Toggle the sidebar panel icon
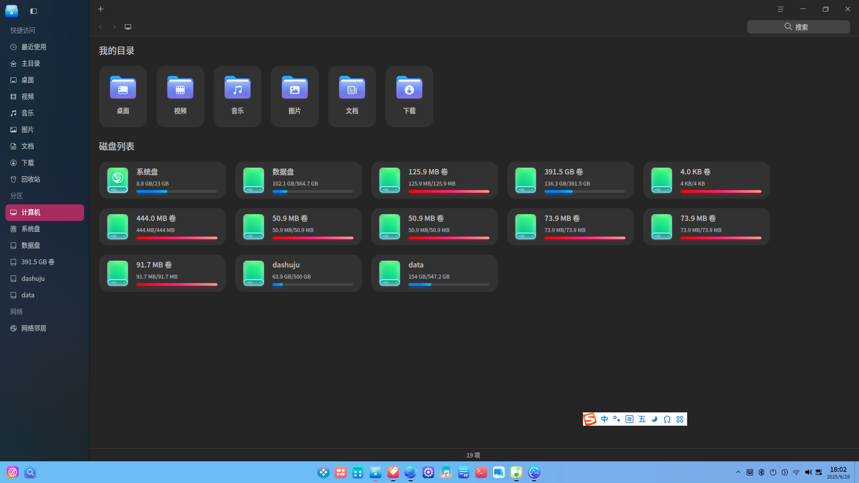The image size is (859, 483). [x=34, y=11]
